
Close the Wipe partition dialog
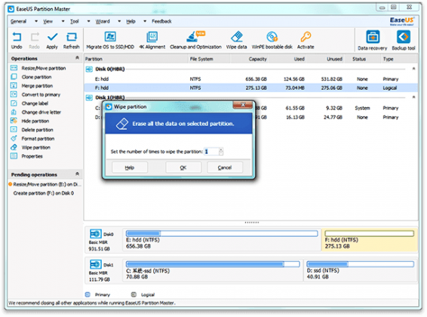243,105
